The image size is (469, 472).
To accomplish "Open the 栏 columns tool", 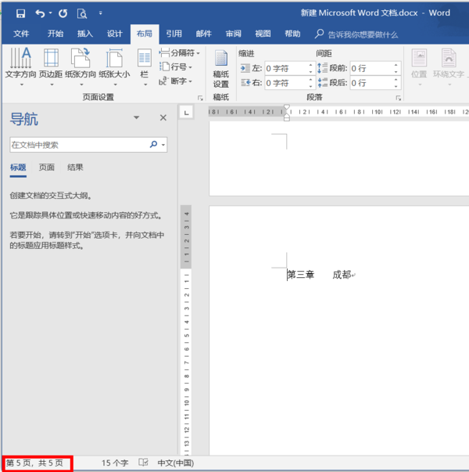I will point(145,67).
